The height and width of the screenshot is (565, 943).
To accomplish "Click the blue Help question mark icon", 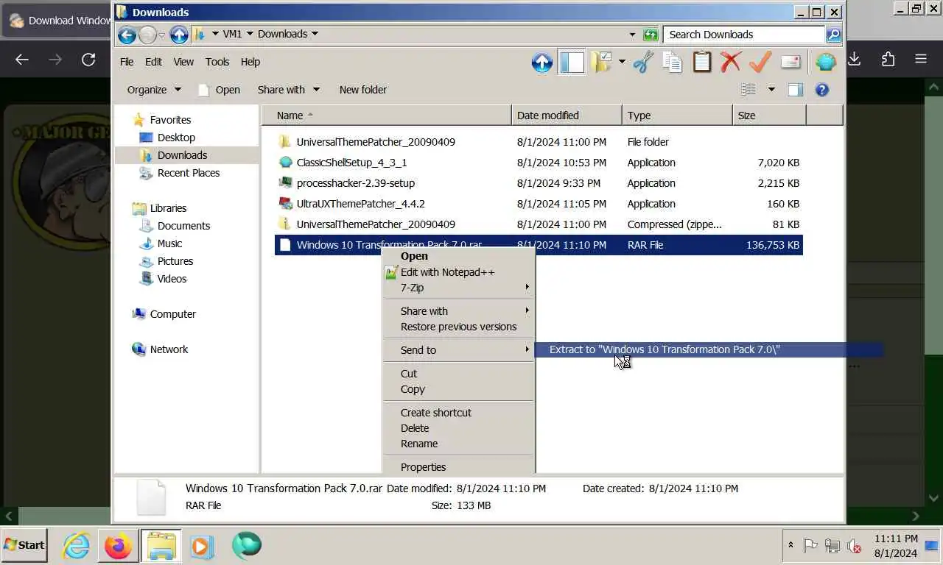I will pyautogui.click(x=822, y=90).
